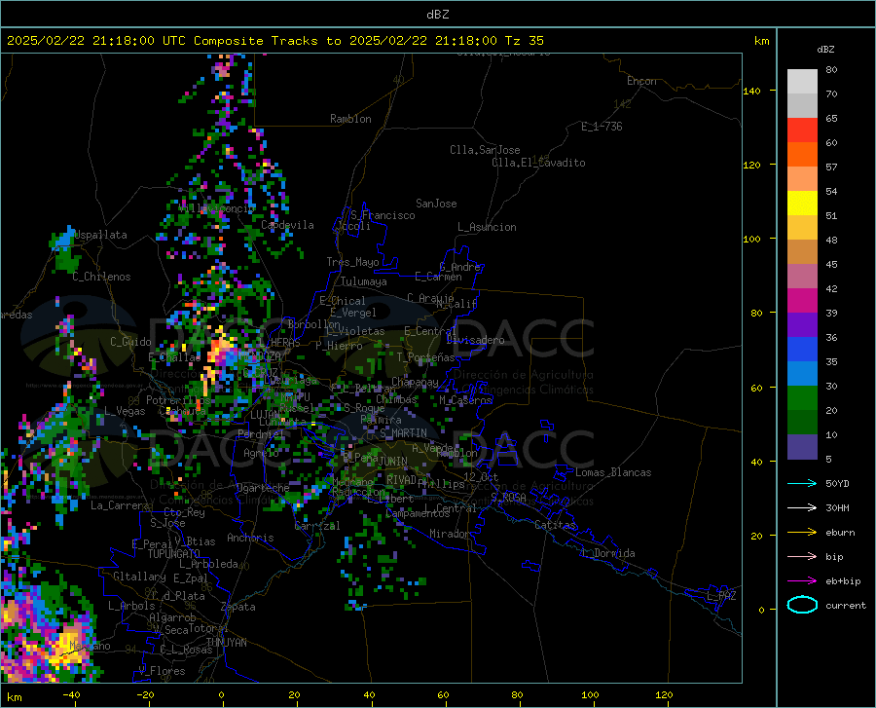Image resolution: width=876 pixels, height=708 pixels.
Task: Click the 'Clla.SanJose' map label
Action: 485,150
